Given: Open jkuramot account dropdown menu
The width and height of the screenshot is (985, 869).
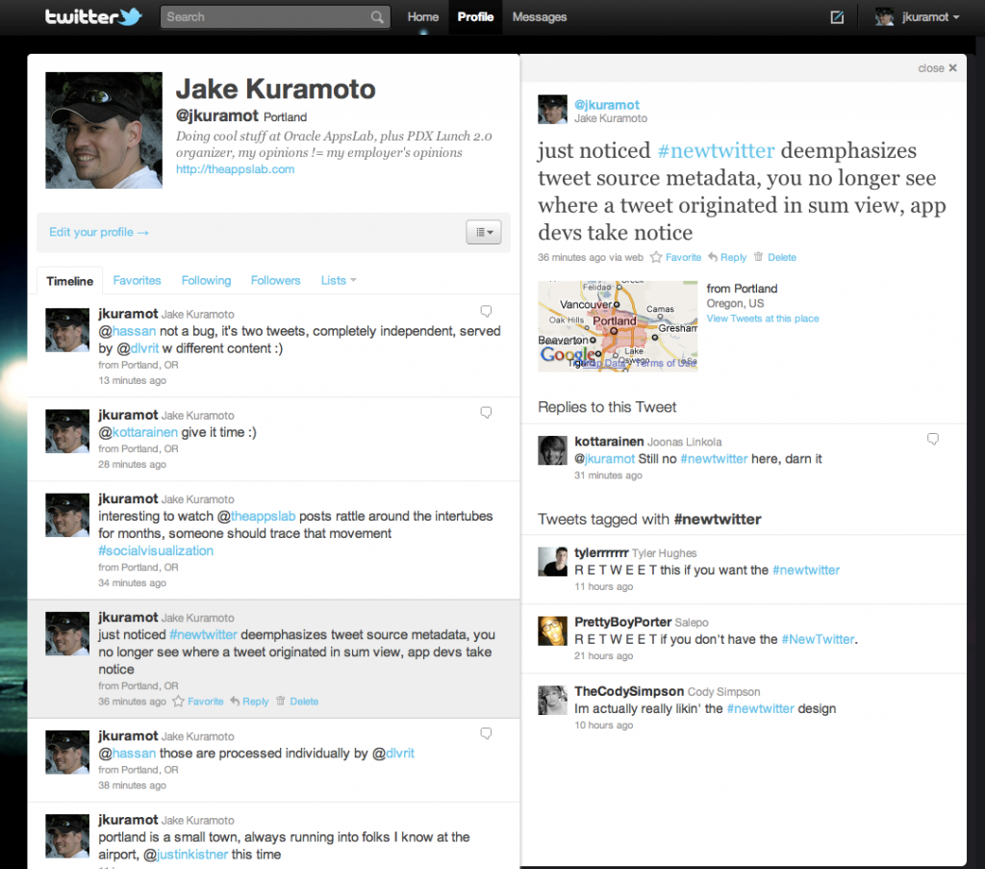Looking at the screenshot, I should tap(931, 17).
